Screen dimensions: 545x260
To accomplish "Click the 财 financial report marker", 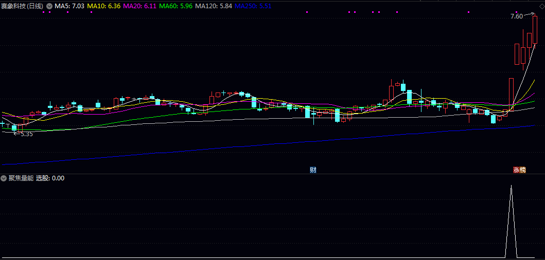I will pos(313,170).
